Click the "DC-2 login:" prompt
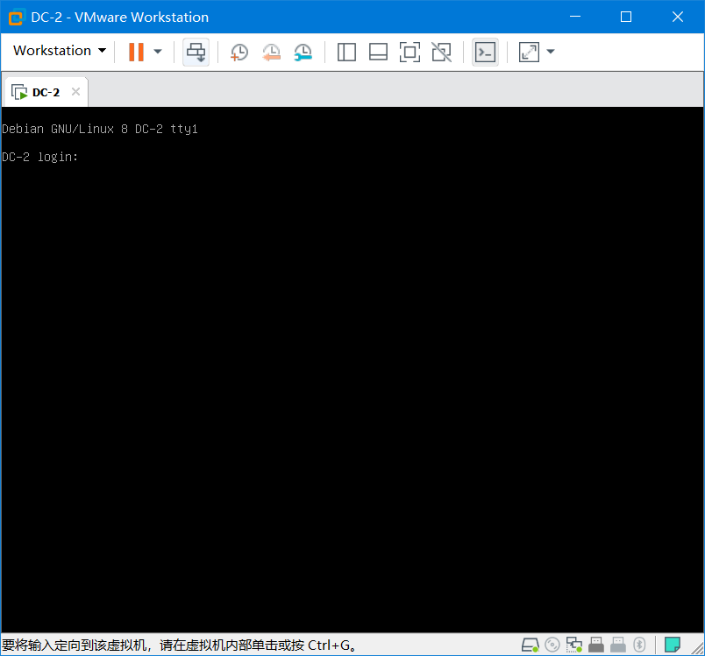The height and width of the screenshot is (656, 705). 40,157
